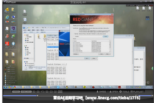Toggle the Trapcode Lux checkbox
This screenshot has width=154, height=103.
[x=74, y=48]
